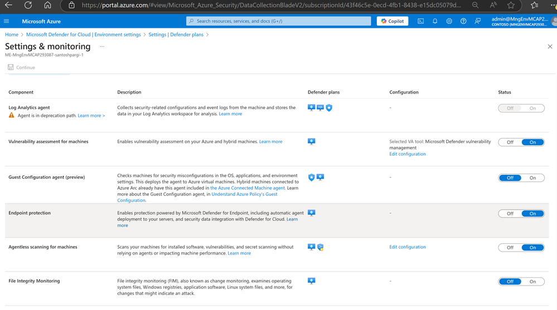Set Agentless scanning for machines to On
Viewport: 557px width, 310px height.
(532, 248)
